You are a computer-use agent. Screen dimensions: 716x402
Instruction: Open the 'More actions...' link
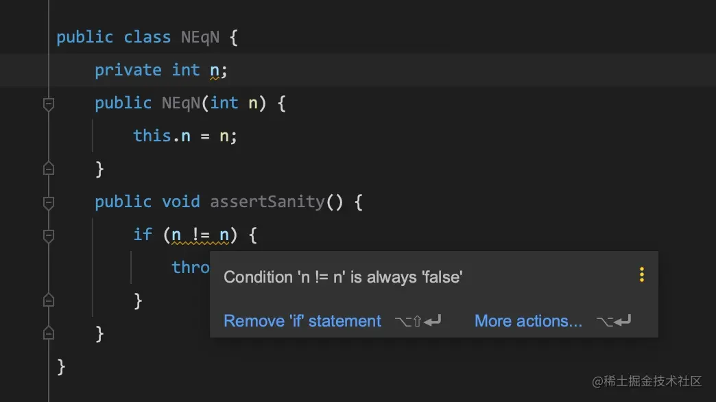[528, 320]
